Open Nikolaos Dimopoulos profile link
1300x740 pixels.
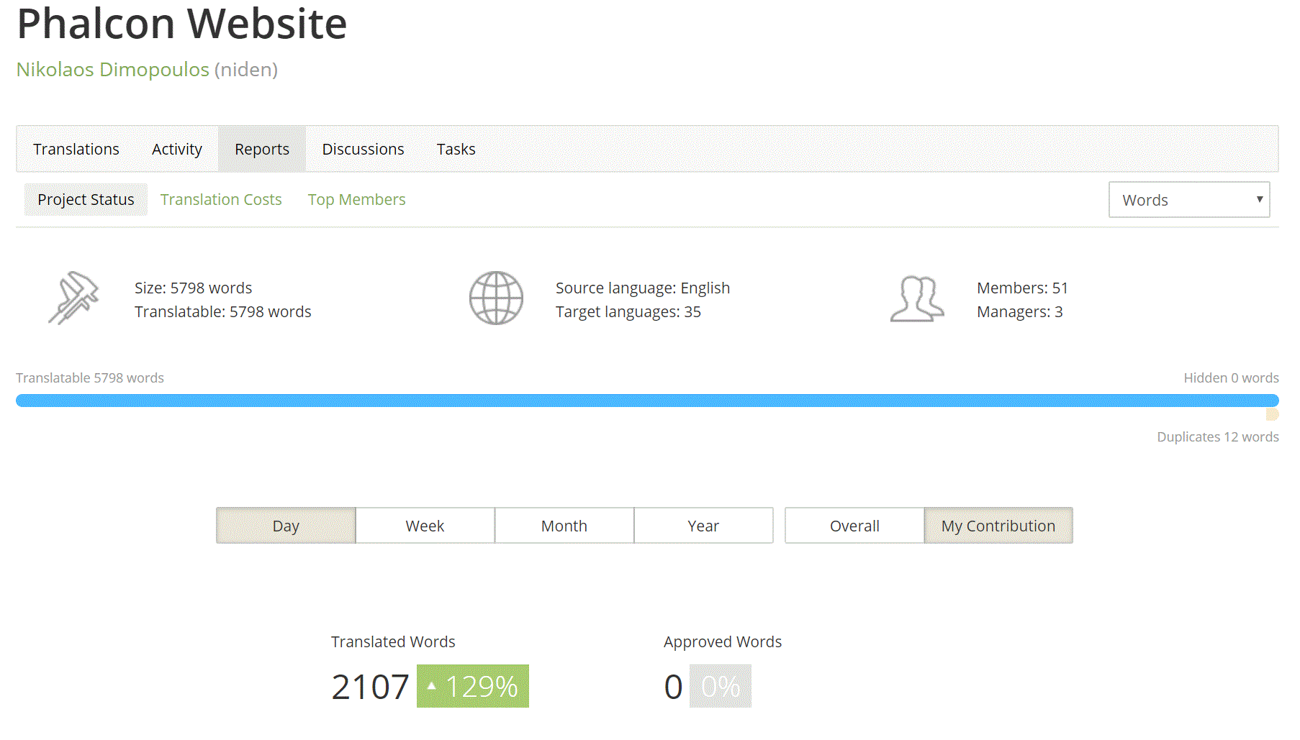click(113, 69)
